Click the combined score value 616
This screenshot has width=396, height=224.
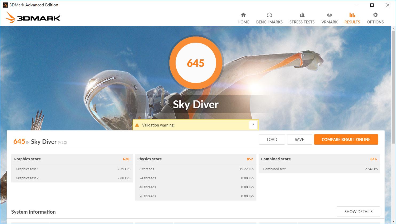pos(374,159)
